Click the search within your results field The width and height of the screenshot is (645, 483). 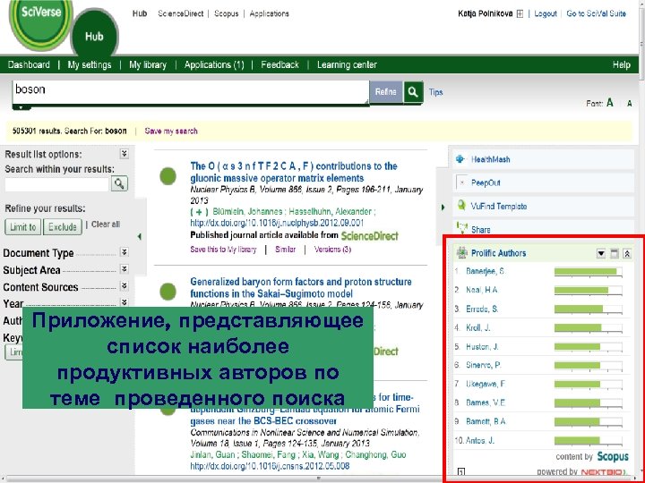click(x=57, y=184)
